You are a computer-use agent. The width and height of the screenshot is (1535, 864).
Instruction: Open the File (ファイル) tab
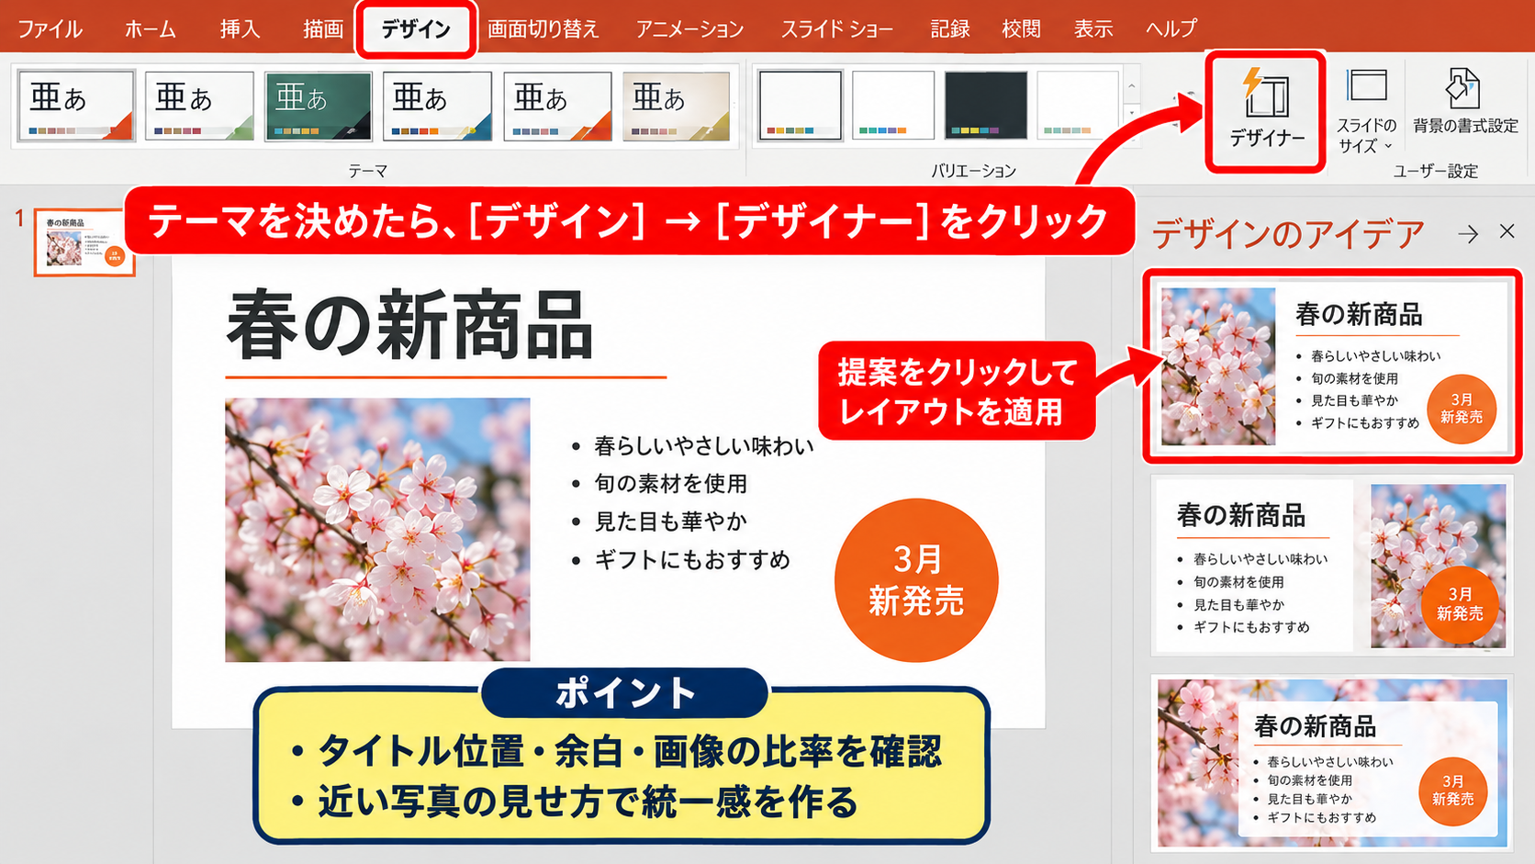click(50, 28)
